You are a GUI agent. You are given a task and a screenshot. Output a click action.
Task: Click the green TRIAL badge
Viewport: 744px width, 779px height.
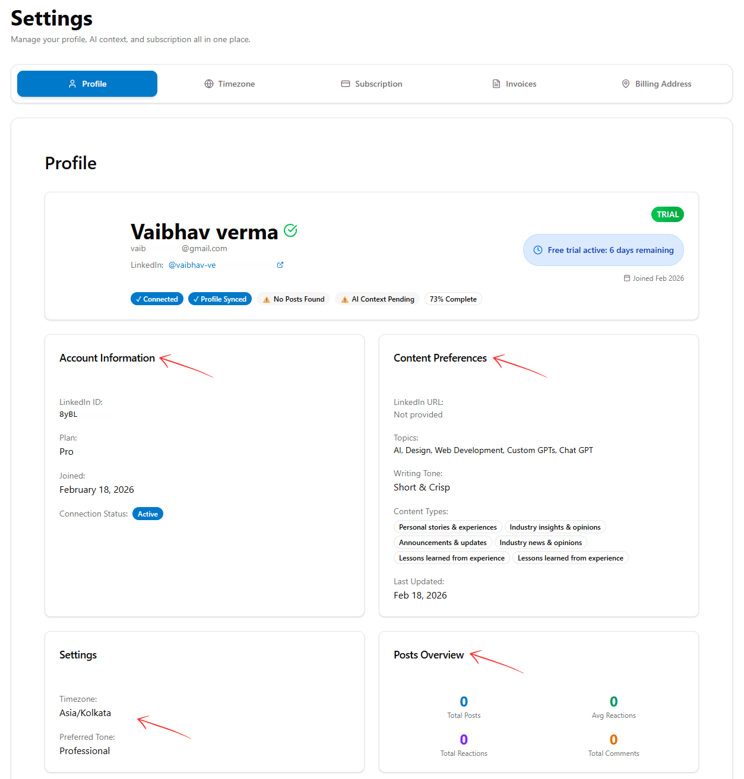(x=667, y=214)
